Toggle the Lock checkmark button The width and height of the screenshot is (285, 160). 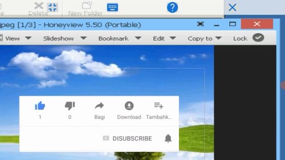point(258,38)
